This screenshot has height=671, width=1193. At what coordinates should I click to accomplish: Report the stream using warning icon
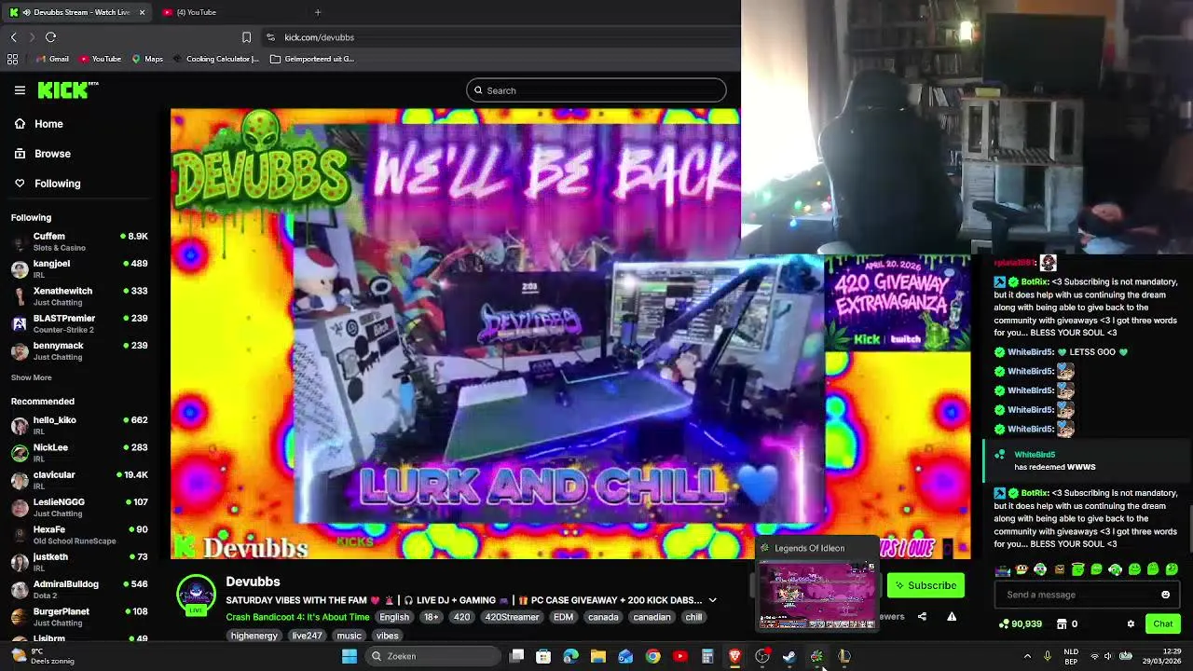(x=952, y=616)
